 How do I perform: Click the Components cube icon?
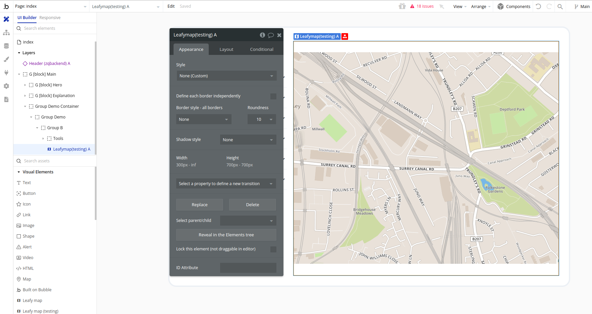click(x=501, y=6)
